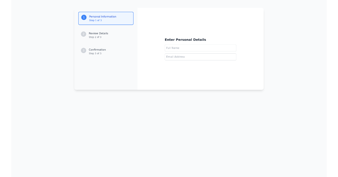Select the circled three beside Confirmation

coord(83,51)
